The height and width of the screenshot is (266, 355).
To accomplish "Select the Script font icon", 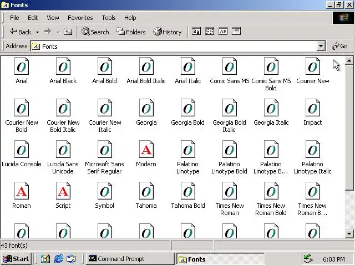I will [63, 191].
